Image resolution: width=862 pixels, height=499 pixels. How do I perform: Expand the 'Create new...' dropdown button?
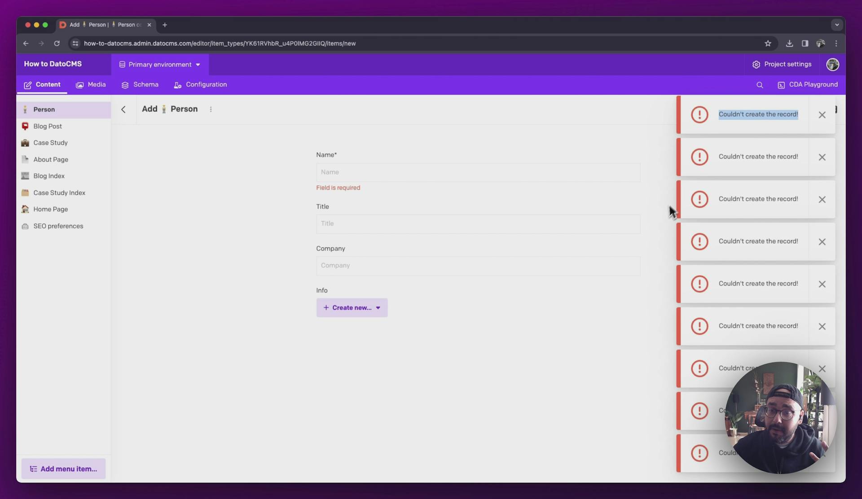click(378, 307)
